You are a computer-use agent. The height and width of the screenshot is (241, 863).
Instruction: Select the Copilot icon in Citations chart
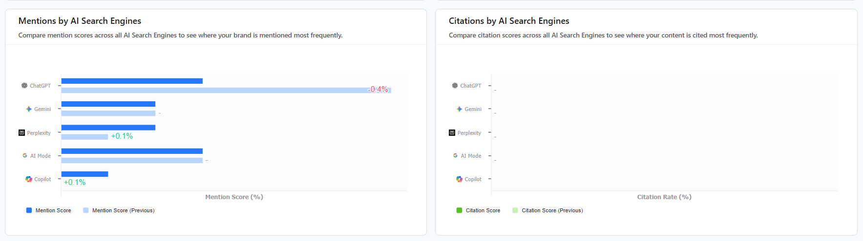(x=459, y=179)
